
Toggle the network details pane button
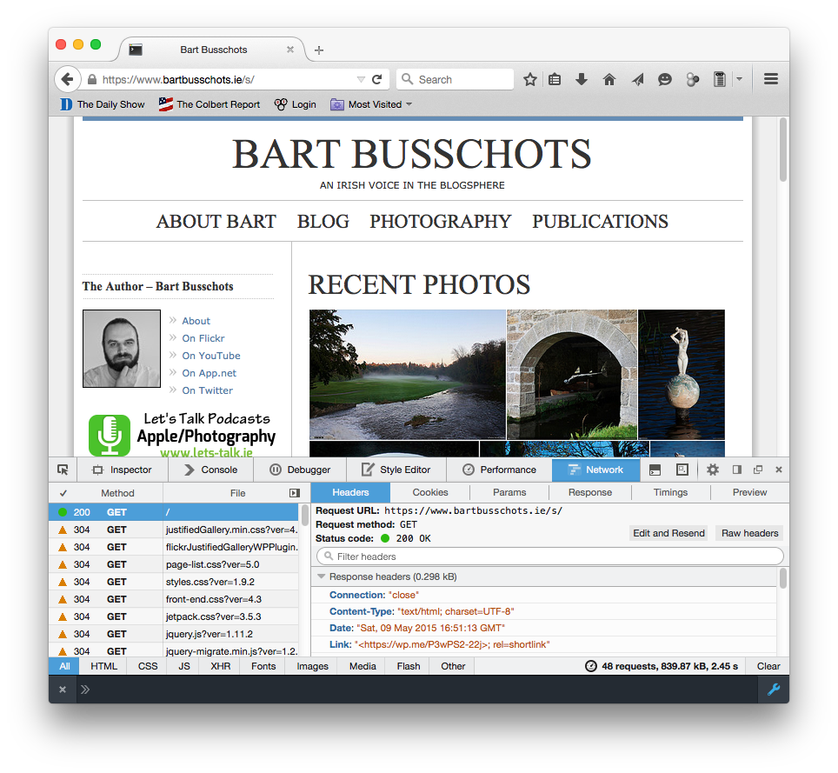[295, 493]
